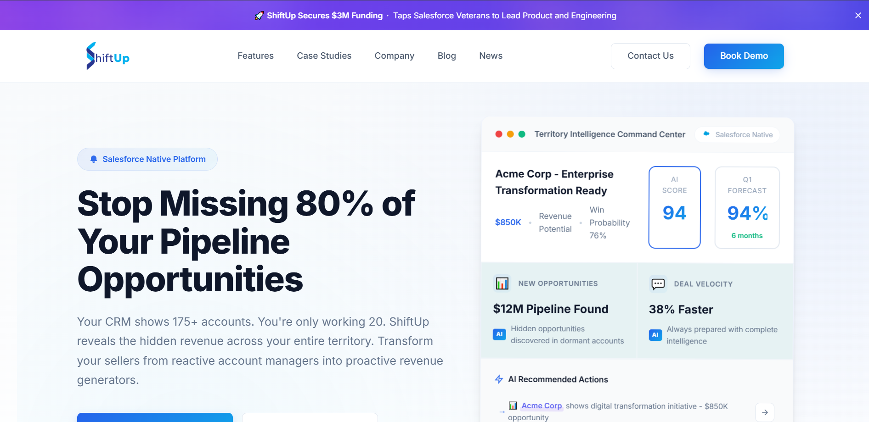The width and height of the screenshot is (869, 422).
Task: Click the green window dot
Action: [x=522, y=134]
